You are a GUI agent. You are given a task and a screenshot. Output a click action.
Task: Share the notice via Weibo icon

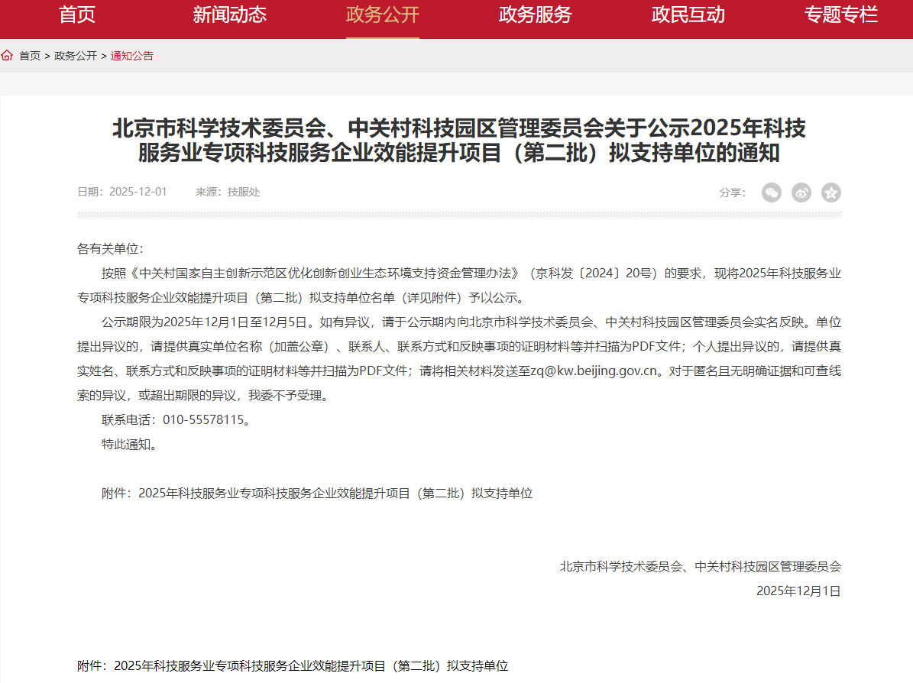click(801, 193)
